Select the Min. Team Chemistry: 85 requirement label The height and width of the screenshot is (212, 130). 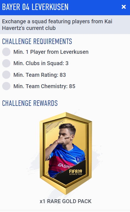point(44,86)
